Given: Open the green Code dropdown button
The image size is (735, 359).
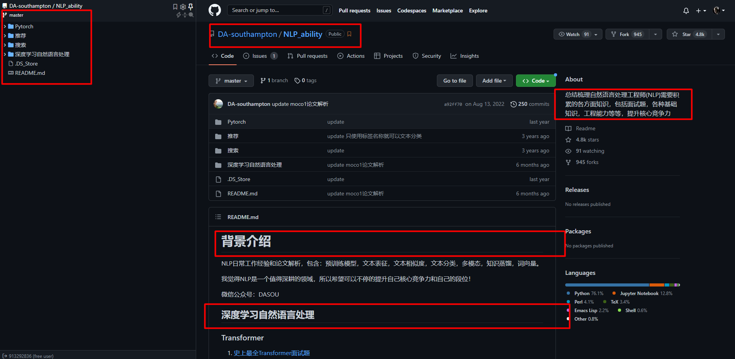Looking at the screenshot, I should [536, 81].
